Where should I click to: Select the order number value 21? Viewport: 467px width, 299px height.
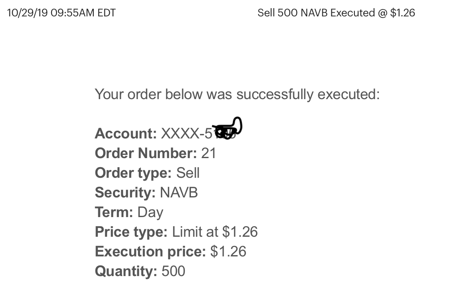(209, 153)
